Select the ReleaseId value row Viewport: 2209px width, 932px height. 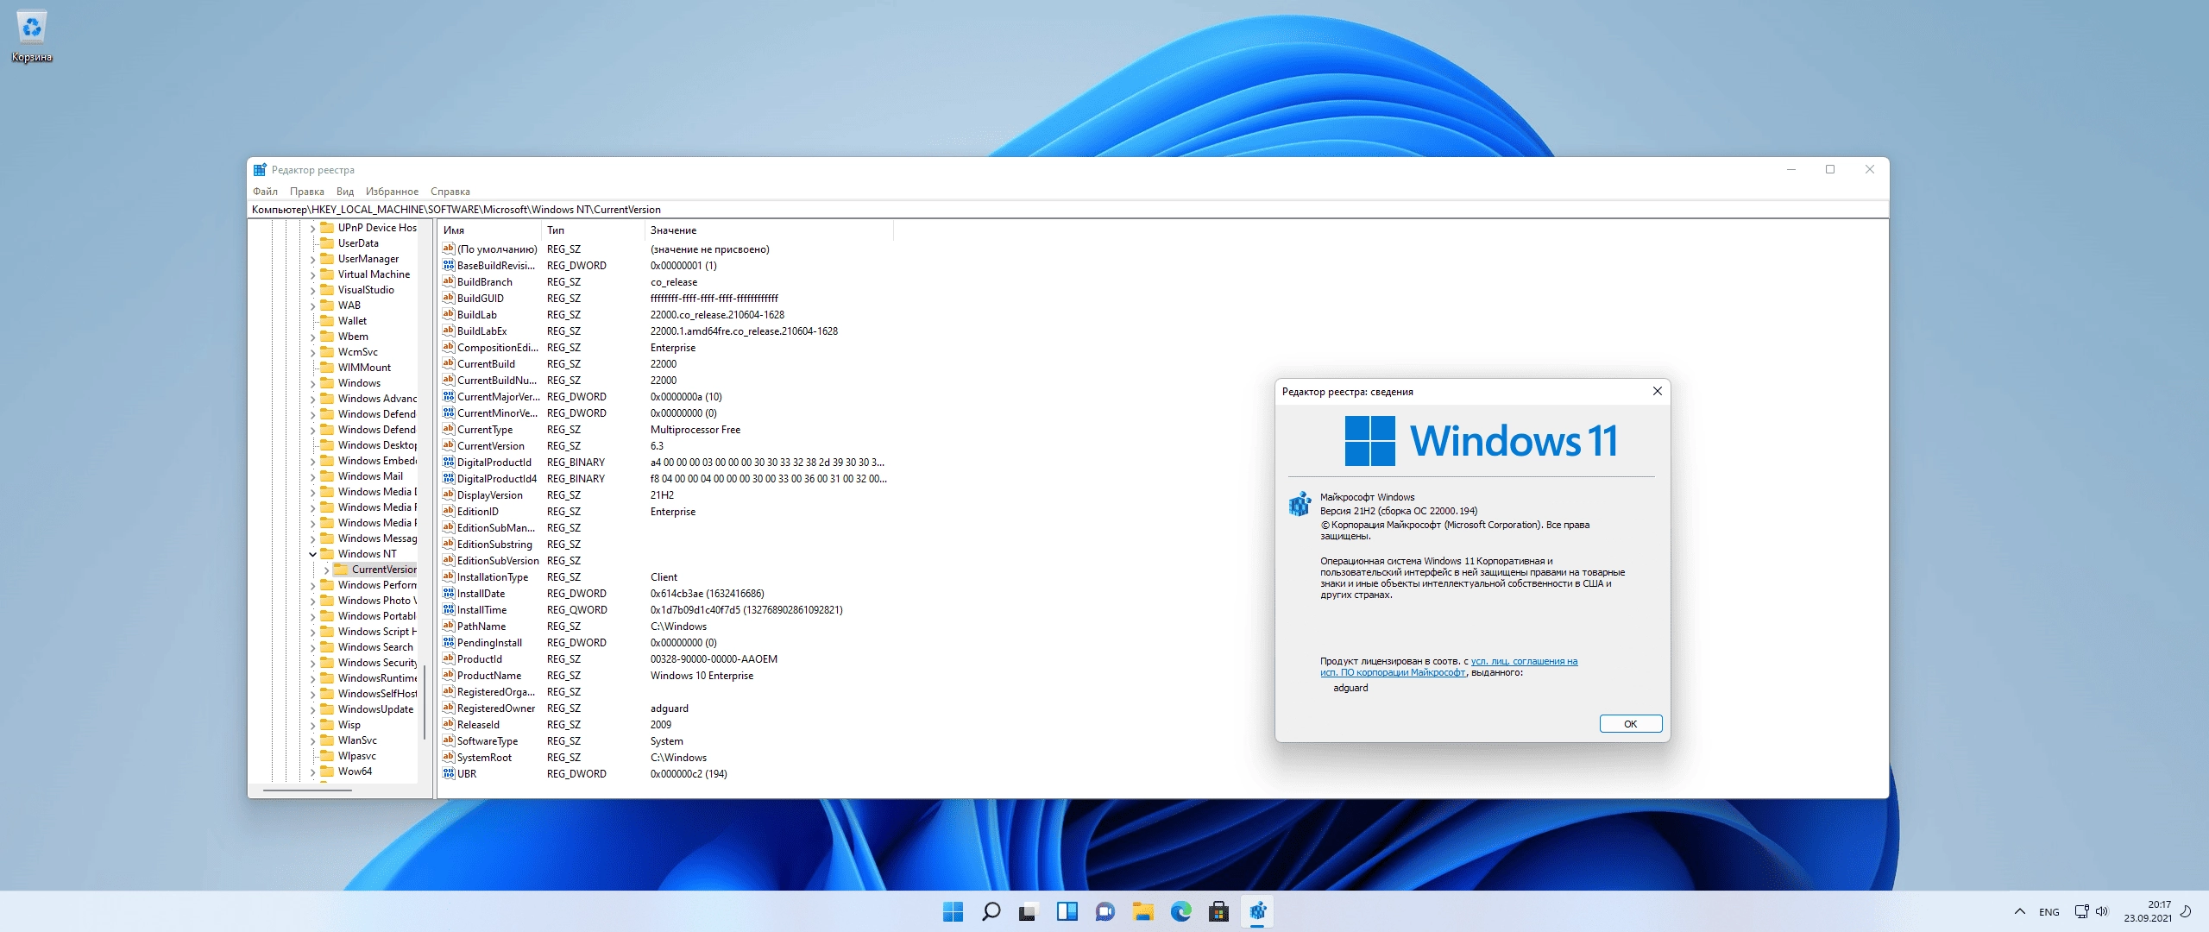[x=665, y=725]
